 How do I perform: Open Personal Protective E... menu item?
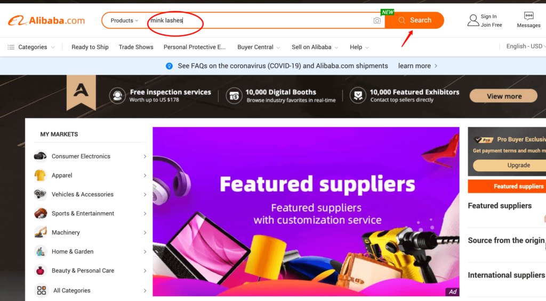(x=194, y=47)
